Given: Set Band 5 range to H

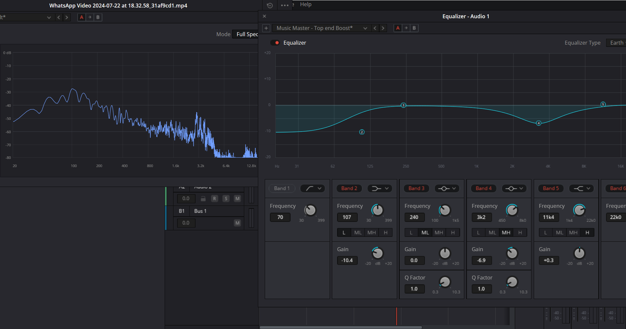Looking at the screenshot, I should tap(587, 233).
